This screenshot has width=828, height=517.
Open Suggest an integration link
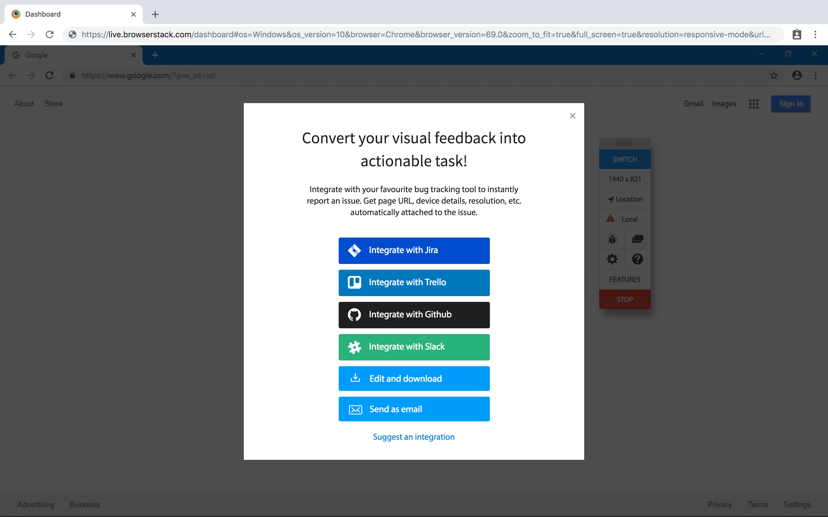tap(414, 437)
